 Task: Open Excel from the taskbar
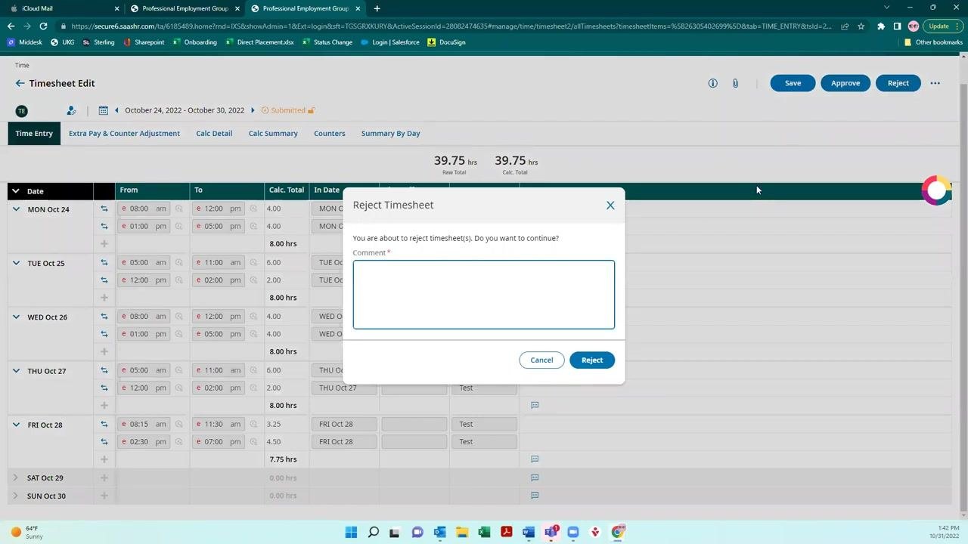[x=484, y=532]
